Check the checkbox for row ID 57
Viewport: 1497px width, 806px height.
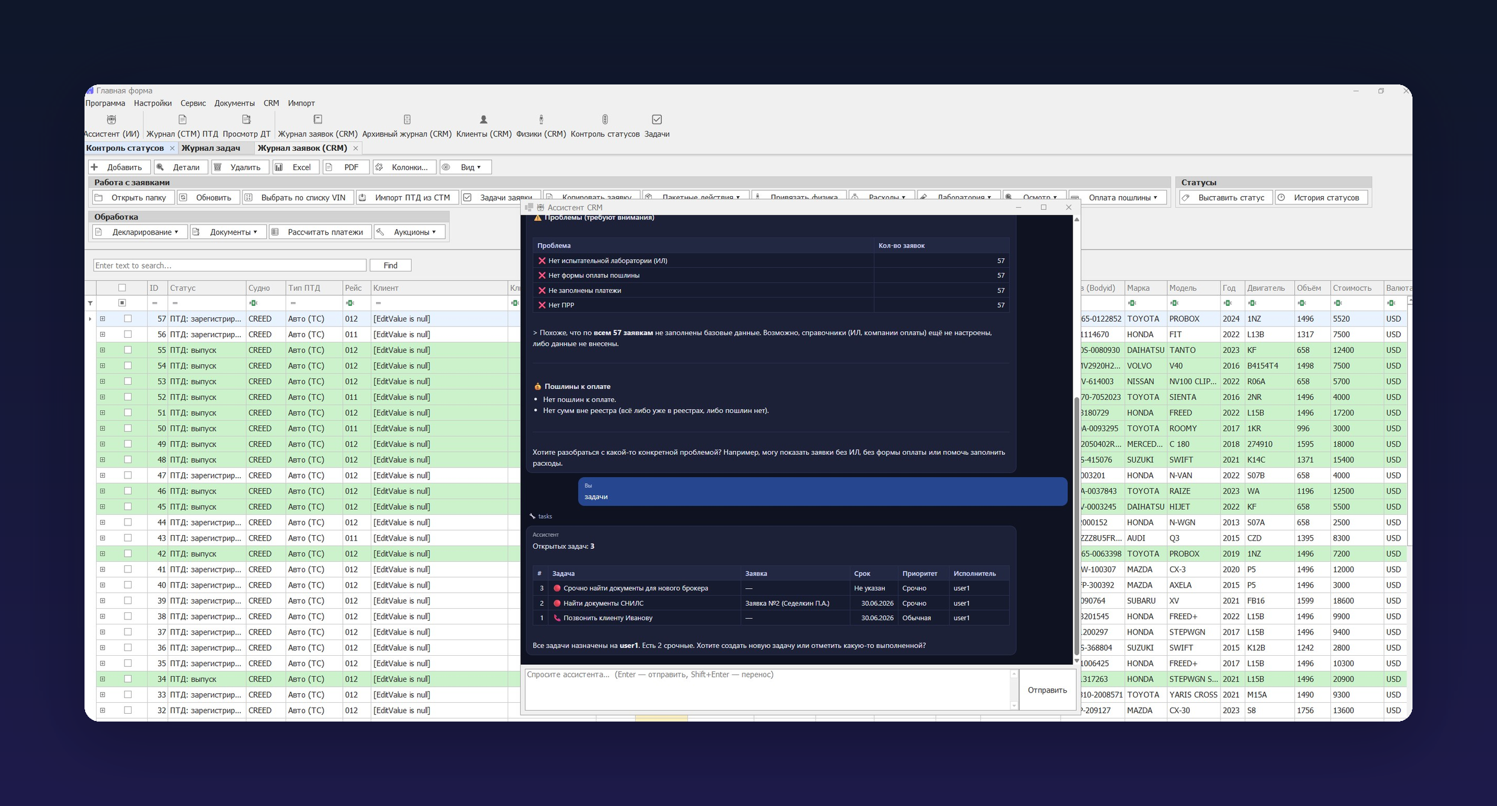pos(127,319)
